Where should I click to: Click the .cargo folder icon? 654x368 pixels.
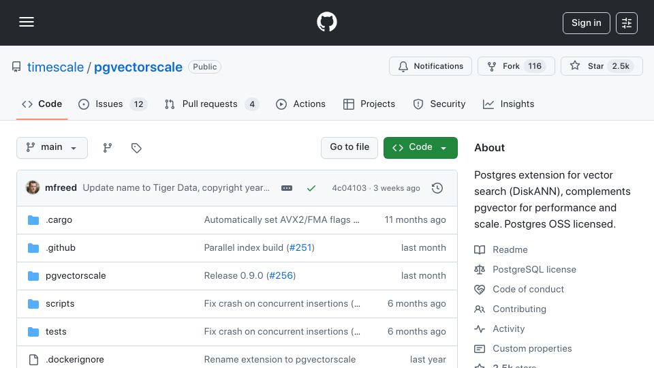33,220
